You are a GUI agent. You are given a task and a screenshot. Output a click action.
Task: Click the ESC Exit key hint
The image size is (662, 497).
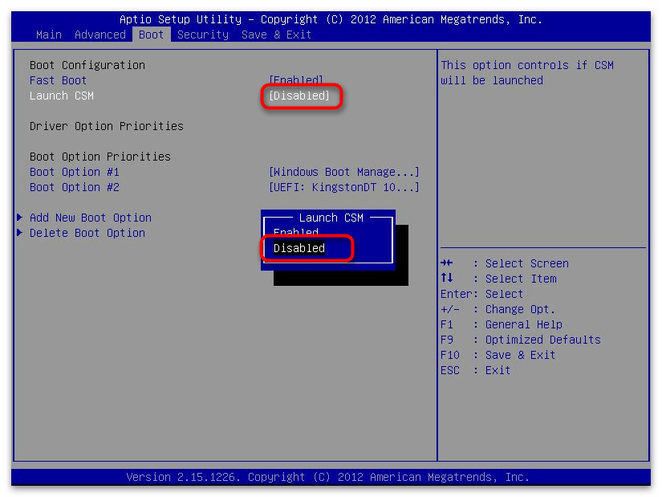(475, 370)
